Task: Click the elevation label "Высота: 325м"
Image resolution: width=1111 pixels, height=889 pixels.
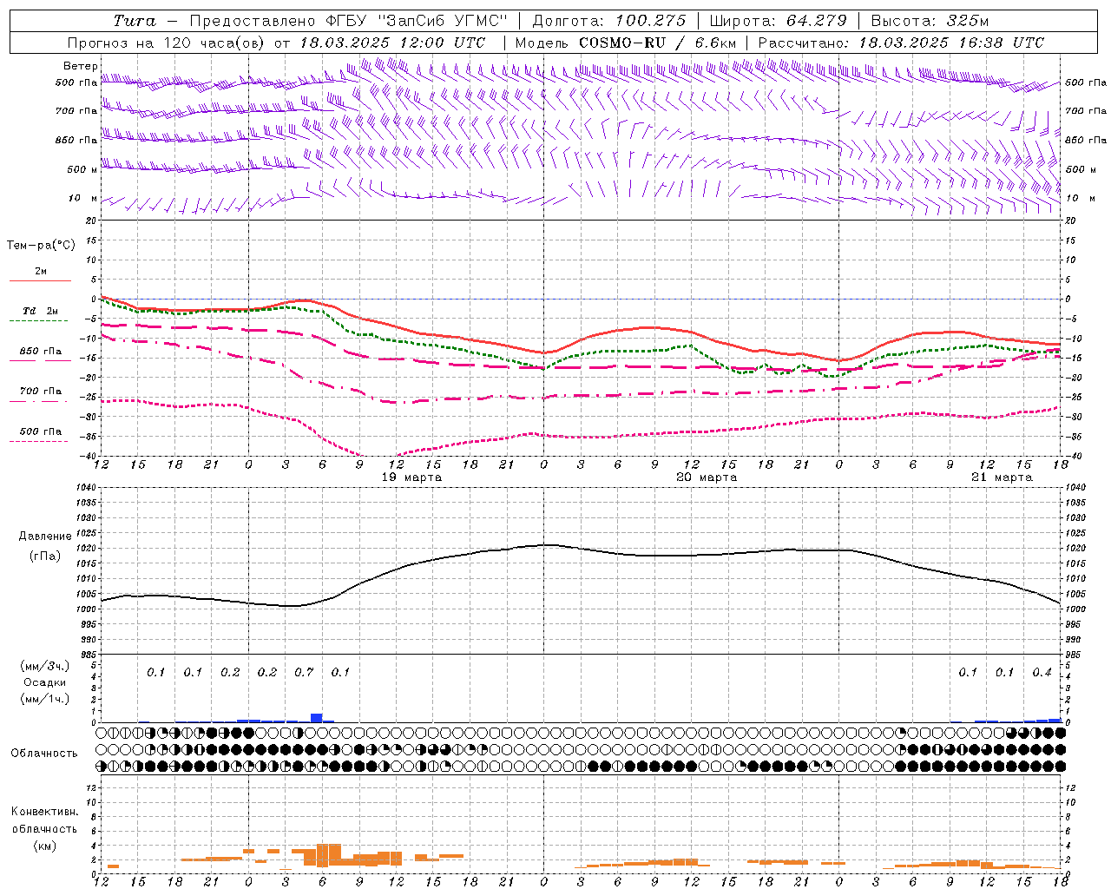Action: pos(929,21)
